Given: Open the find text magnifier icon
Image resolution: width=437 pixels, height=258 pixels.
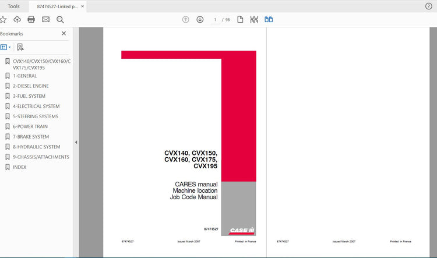Looking at the screenshot, I should (x=60, y=19).
